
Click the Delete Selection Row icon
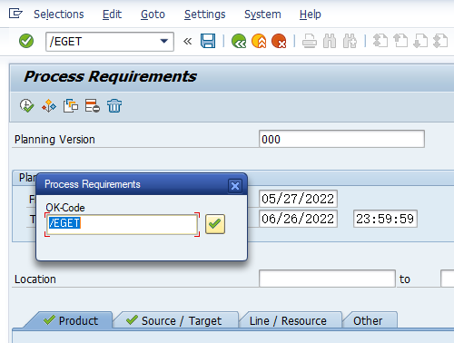(x=93, y=106)
